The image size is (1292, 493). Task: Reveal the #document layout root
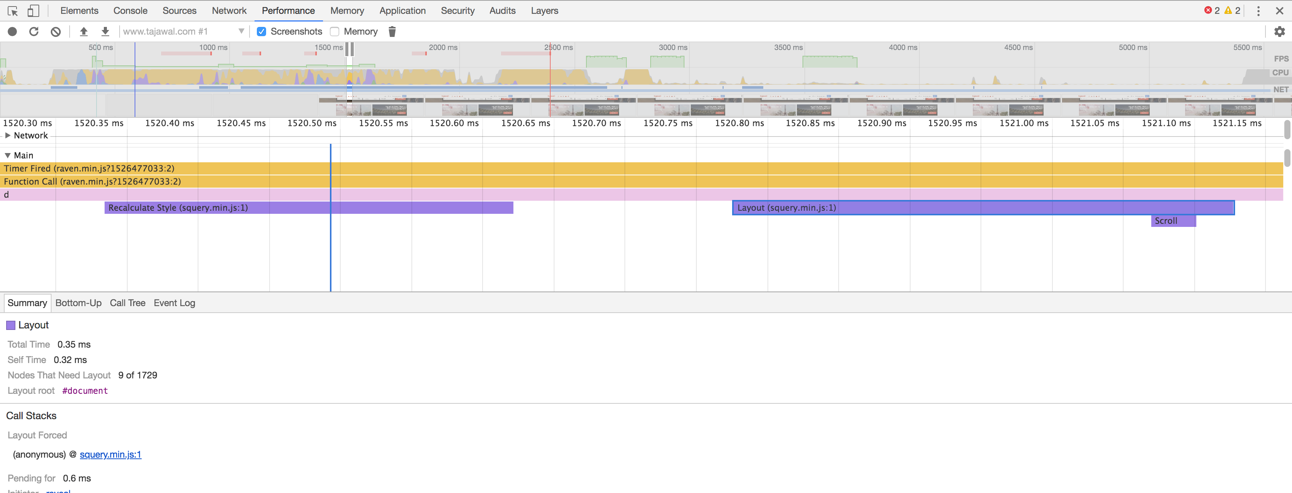pos(84,391)
